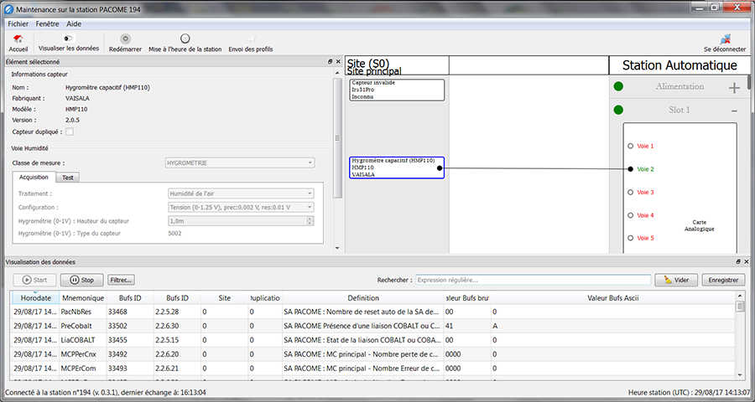Click the Envoi des profils icon
Screen dimensions: 755x402
[251, 39]
